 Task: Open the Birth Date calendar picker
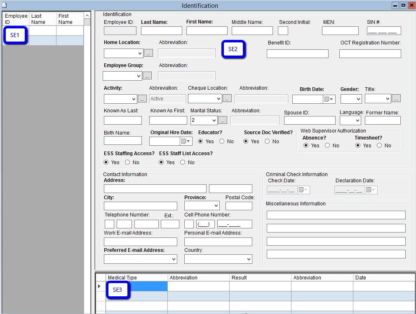click(329, 99)
